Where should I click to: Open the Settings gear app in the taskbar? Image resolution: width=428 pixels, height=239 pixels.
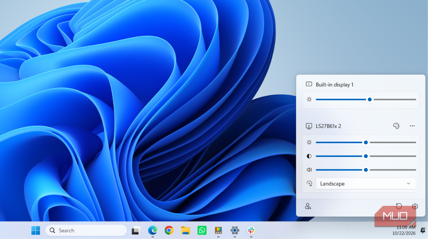coord(235,230)
